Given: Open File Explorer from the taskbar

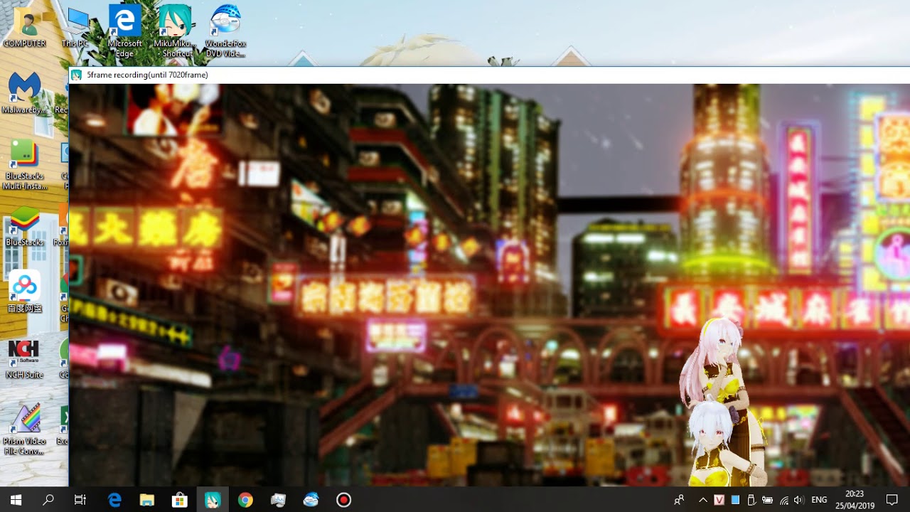Looking at the screenshot, I should click(147, 500).
